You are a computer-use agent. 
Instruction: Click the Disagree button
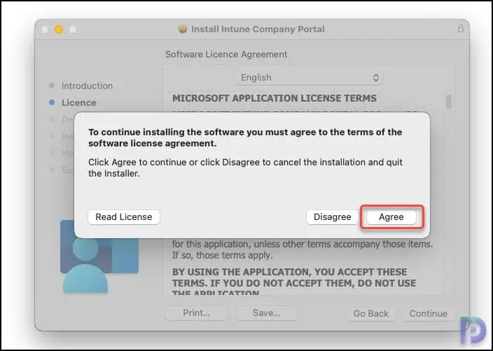(x=333, y=217)
